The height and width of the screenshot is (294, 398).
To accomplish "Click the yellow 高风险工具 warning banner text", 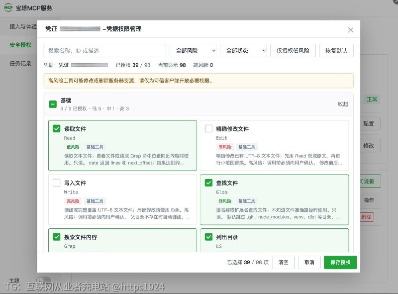I will 130,81.
